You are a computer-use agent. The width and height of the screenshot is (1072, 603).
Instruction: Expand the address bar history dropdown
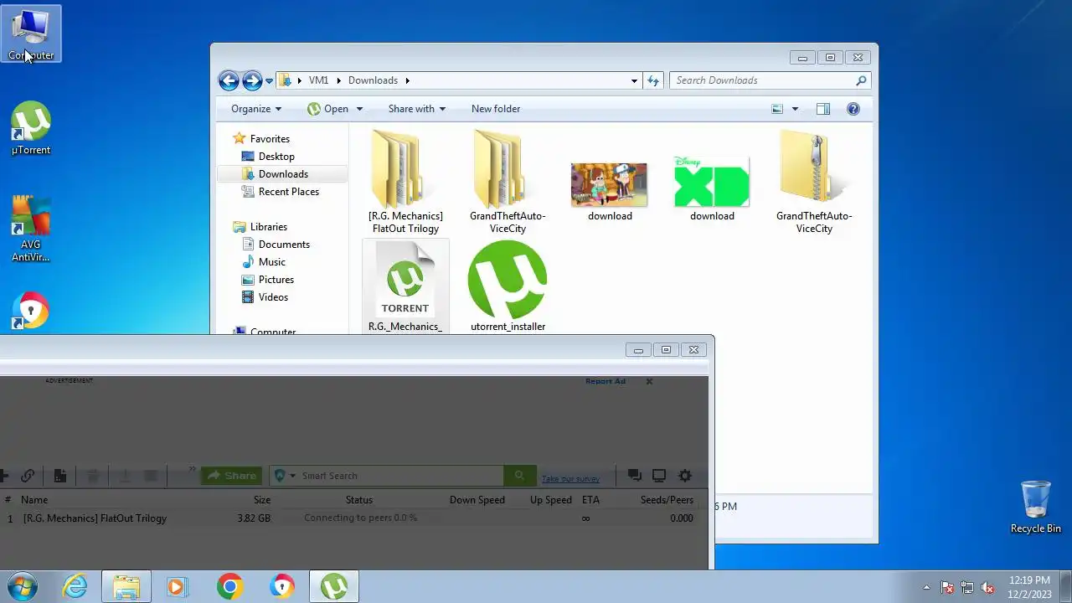click(634, 80)
